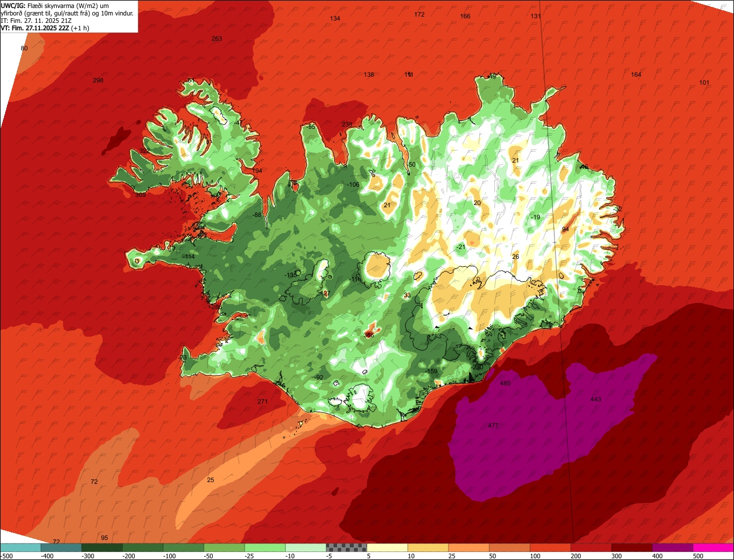Select the yellow-orange 10 to 25 legend swatch
This screenshot has height=560, width=734.
pyautogui.click(x=428, y=547)
